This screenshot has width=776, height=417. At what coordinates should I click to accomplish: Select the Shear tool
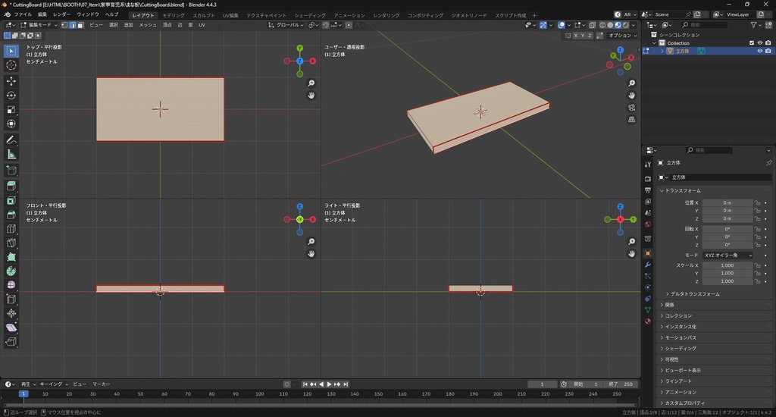11,328
